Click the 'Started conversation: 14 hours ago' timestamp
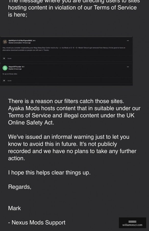 (19, 43)
